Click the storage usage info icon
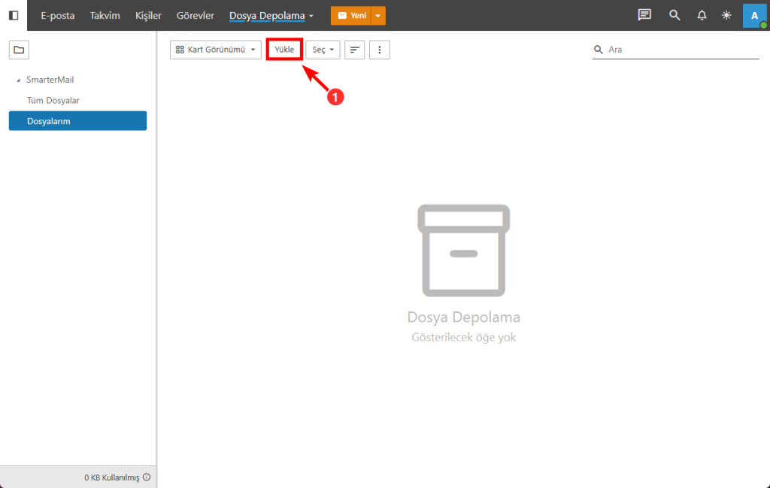The width and height of the screenshot is (770, 488). point(147,477)
